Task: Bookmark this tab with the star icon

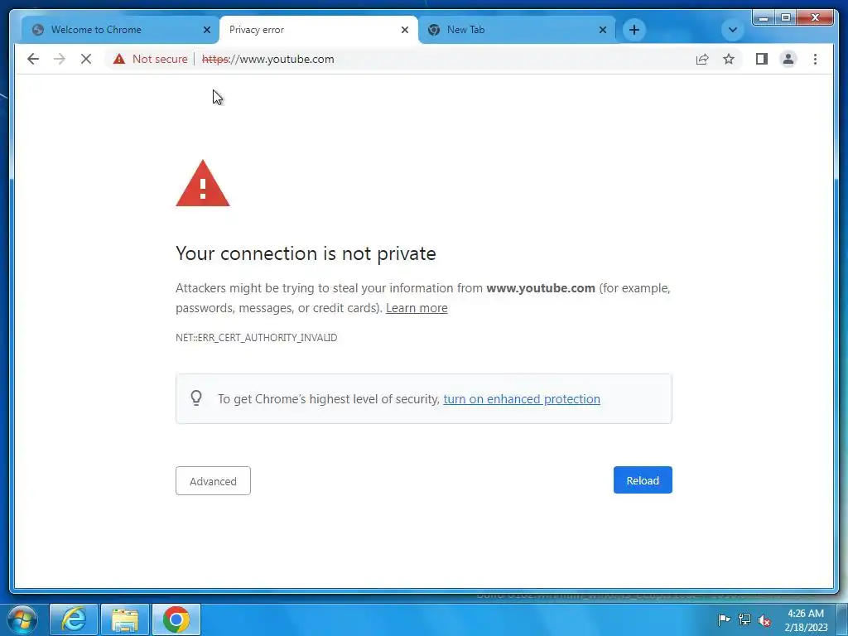Action: (x=729, y=59)
